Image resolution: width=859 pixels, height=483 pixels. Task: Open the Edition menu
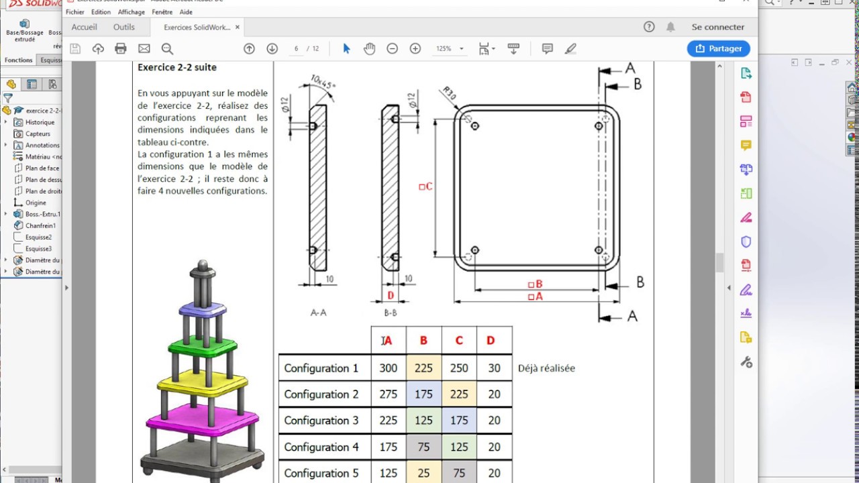coord(101,12)
